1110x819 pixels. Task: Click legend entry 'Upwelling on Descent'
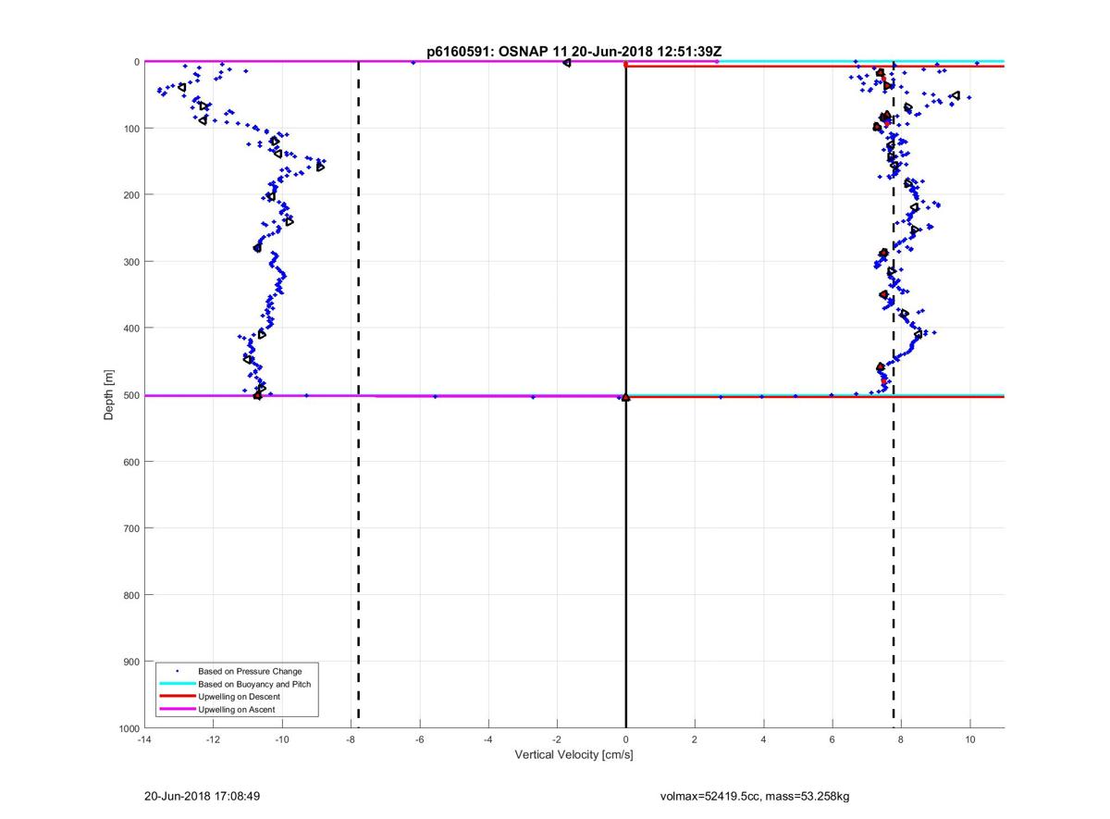tap(240, 697)
